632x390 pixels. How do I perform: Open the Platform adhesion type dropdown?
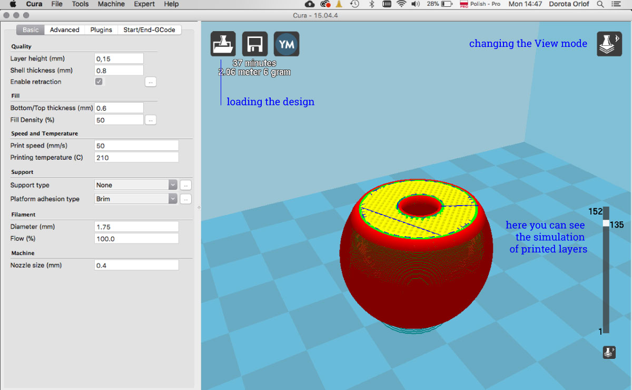point(136,199)
